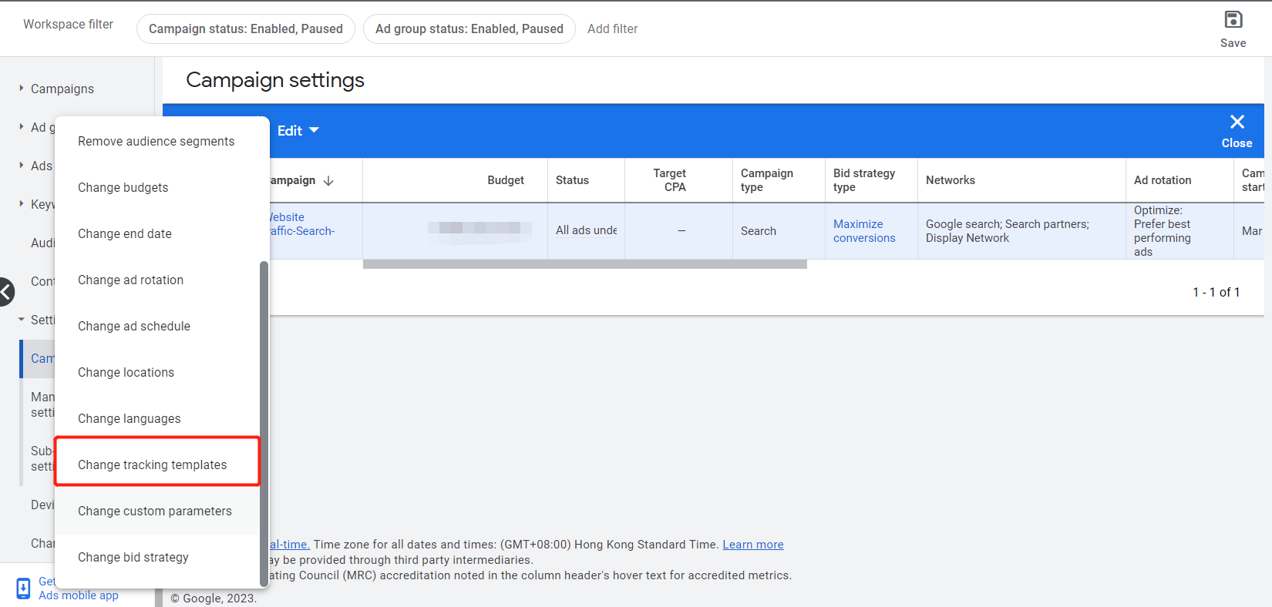The image size is (1272, 607).
Task: Open the Learn more link
Action: tap(753, 545)
